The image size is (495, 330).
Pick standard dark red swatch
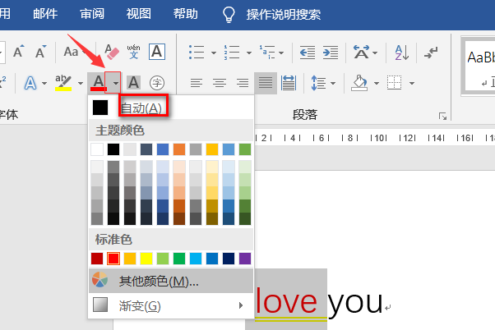tap(97, 259)
